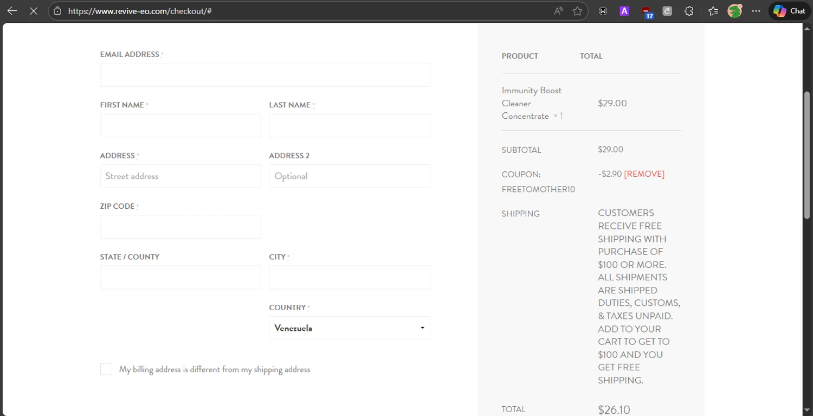This screenshot has width=813, height=416.
Task: Add this page to favorites star
Action: tap(578, 11)
